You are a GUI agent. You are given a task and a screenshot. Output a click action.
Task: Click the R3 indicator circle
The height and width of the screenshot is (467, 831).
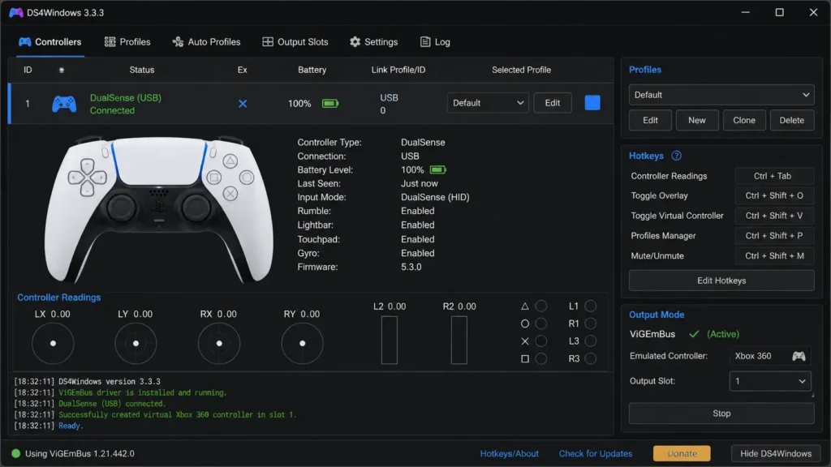[x=591, y=358]
